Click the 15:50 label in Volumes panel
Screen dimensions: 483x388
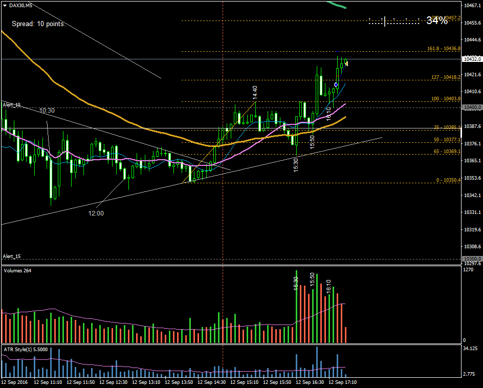312,279
